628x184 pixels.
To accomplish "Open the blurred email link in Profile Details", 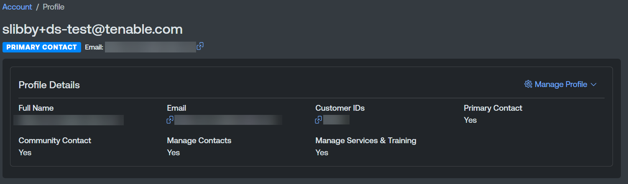I will (228, 120).
